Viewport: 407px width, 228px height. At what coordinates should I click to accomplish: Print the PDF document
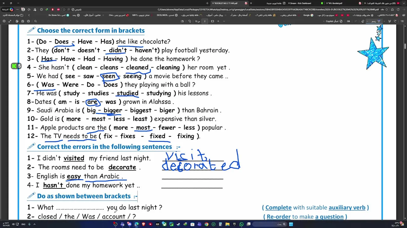coord(28,21)
